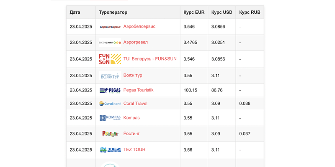Click the Вояжтур logo image
This screenshot has height=167, width=335.
click(x=110, y=76)
